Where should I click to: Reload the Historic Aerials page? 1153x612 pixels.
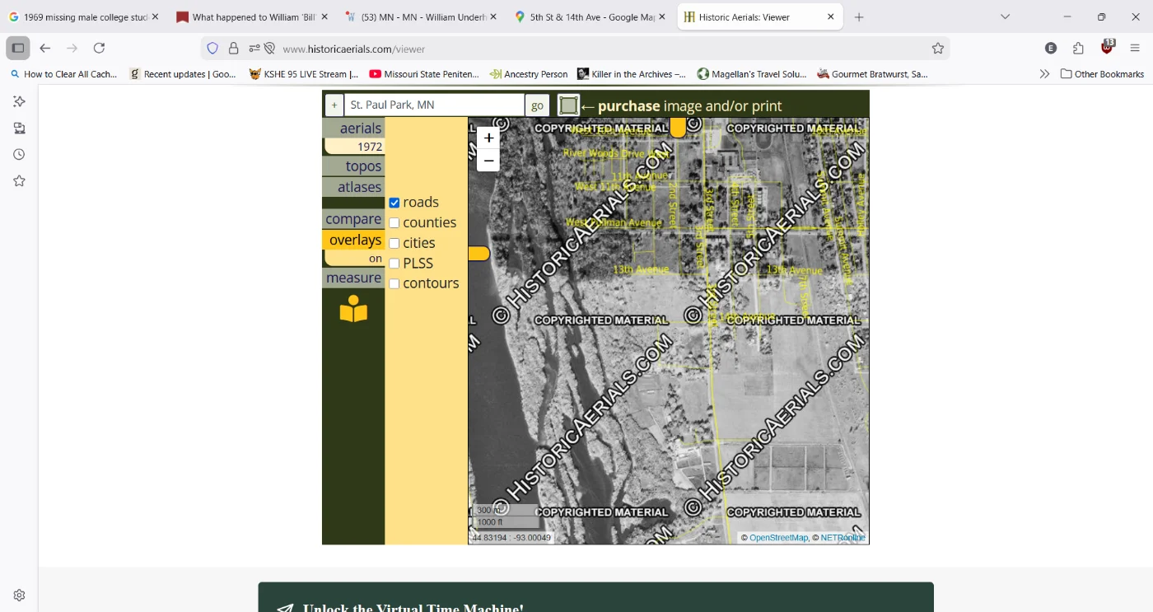pyautogui.click(x=99, y=49)
